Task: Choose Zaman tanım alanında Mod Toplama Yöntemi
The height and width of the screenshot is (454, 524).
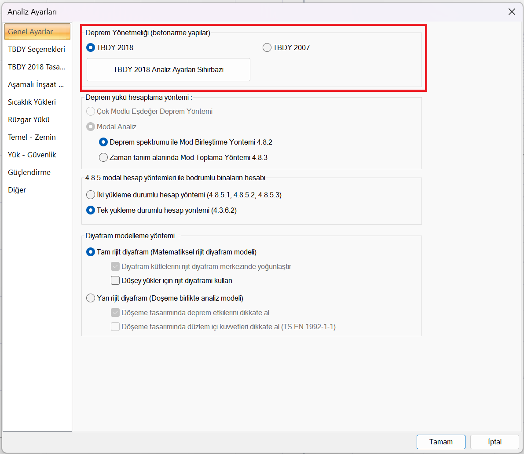Action: (103, 157)
